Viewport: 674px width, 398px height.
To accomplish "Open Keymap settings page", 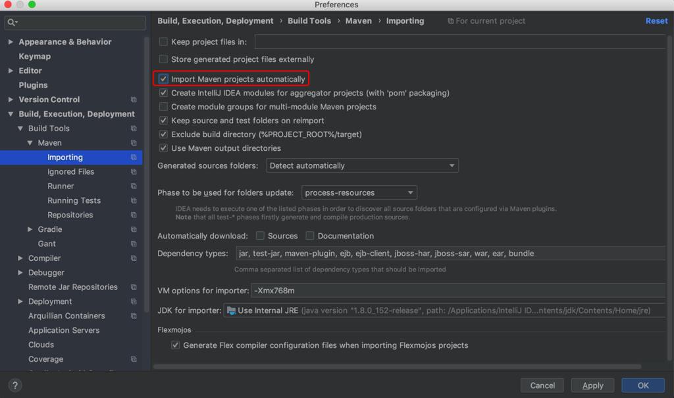I will coord(34,57).
